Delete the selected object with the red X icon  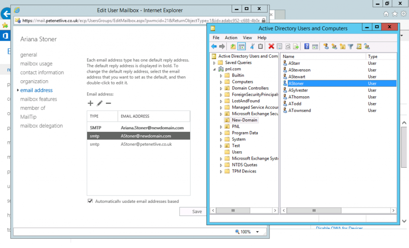pyautogui.click(x=271, y=46)
